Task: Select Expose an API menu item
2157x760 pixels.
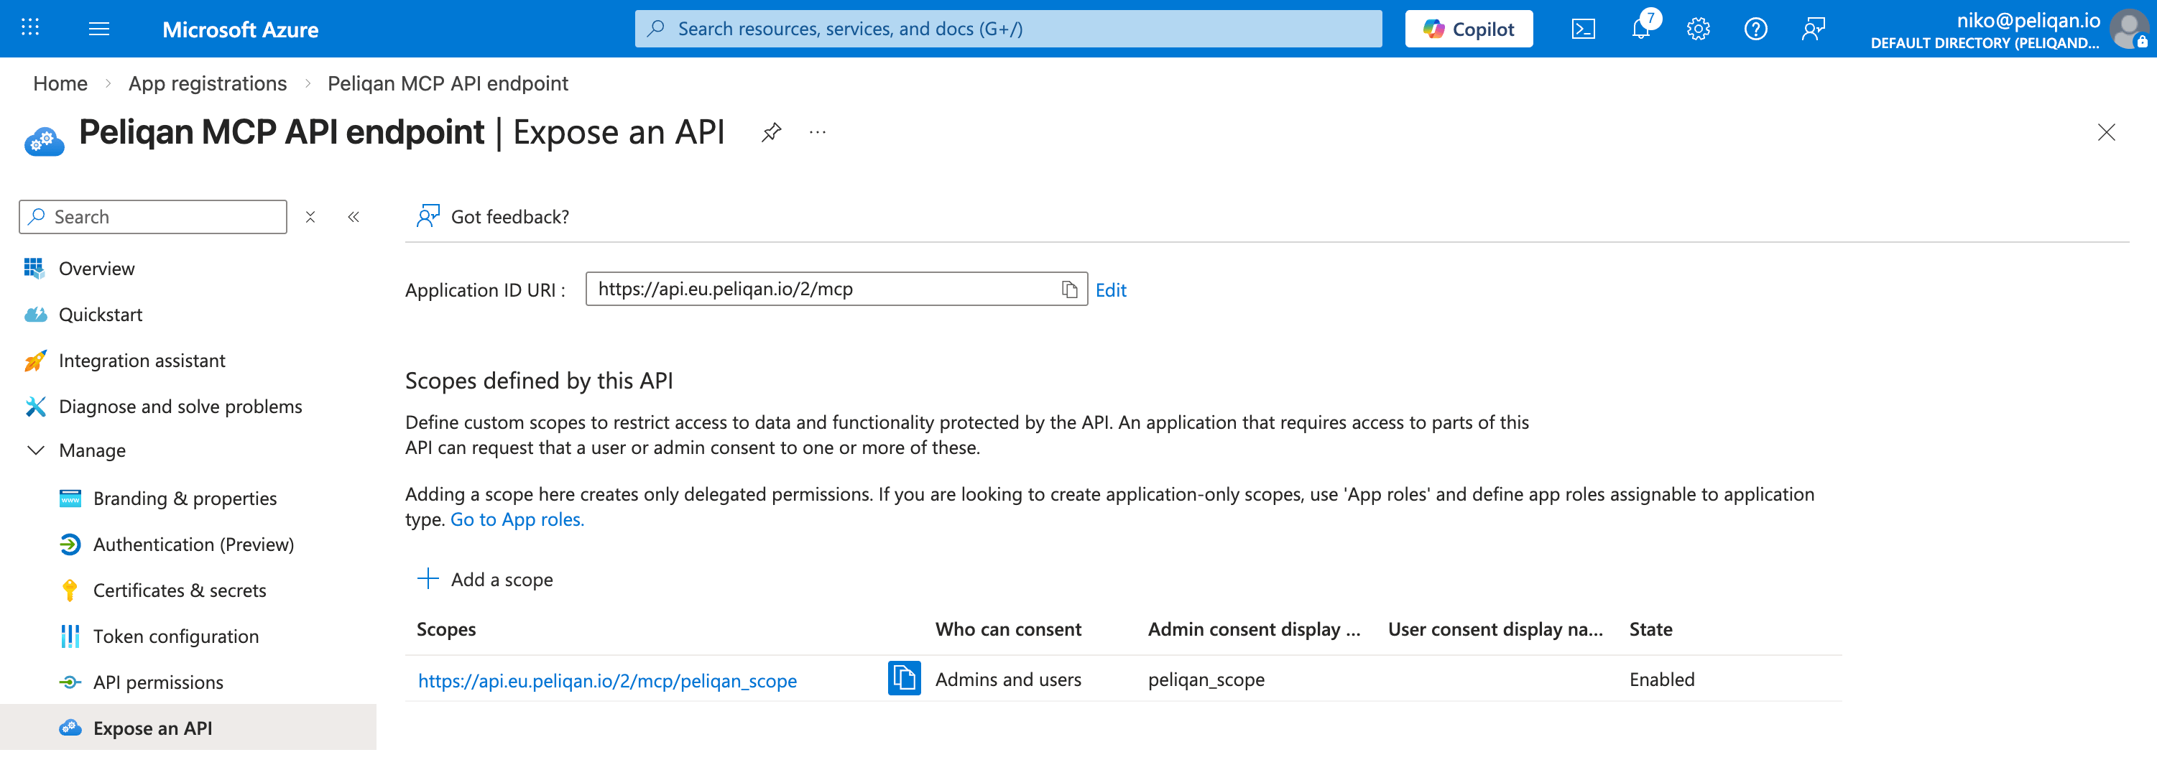Action: click(188, 728)
